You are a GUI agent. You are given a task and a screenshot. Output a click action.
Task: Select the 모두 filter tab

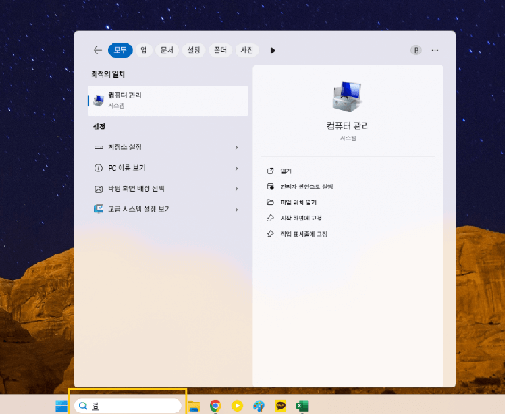(120, 50)
